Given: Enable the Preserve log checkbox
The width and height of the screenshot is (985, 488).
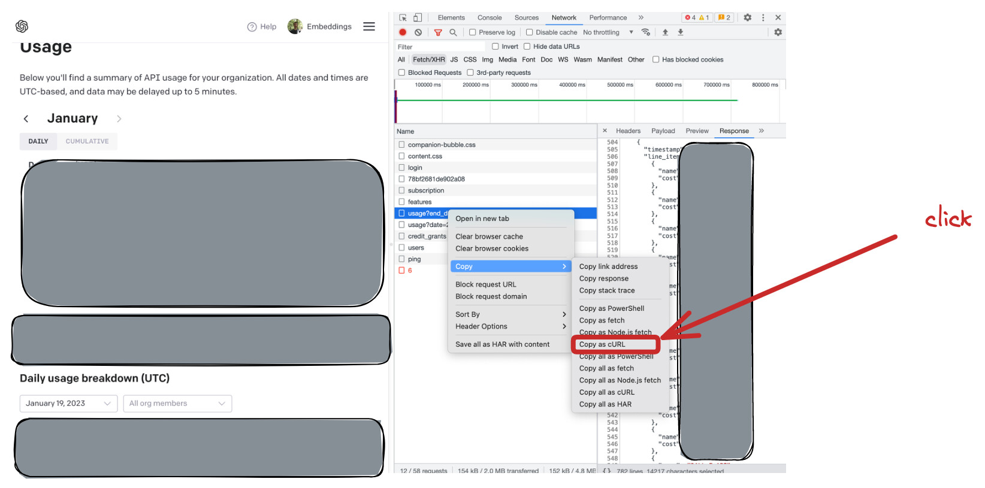Looking at the screenshot, I should click(473, 32).
